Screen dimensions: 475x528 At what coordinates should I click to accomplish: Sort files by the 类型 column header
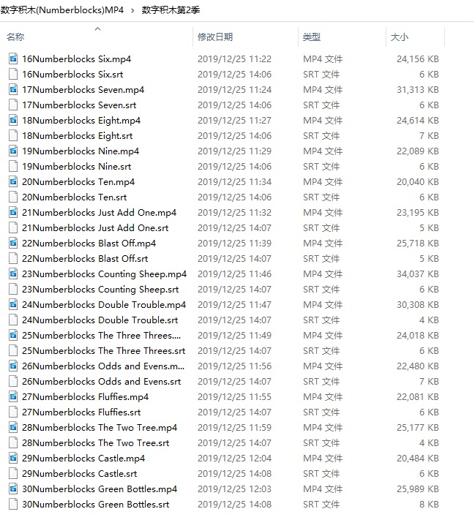point(312,37)
